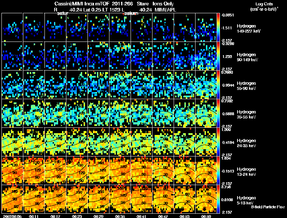Select the 5-13 keV panel at 06:11
287x218 pixels.
tap(34, 199)
